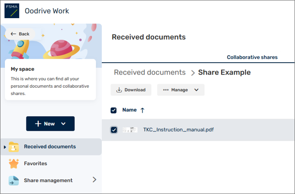Navigate to Received documents breadcrumb
The width and height of the screenshot is (295, 194).
coord(150,73)
